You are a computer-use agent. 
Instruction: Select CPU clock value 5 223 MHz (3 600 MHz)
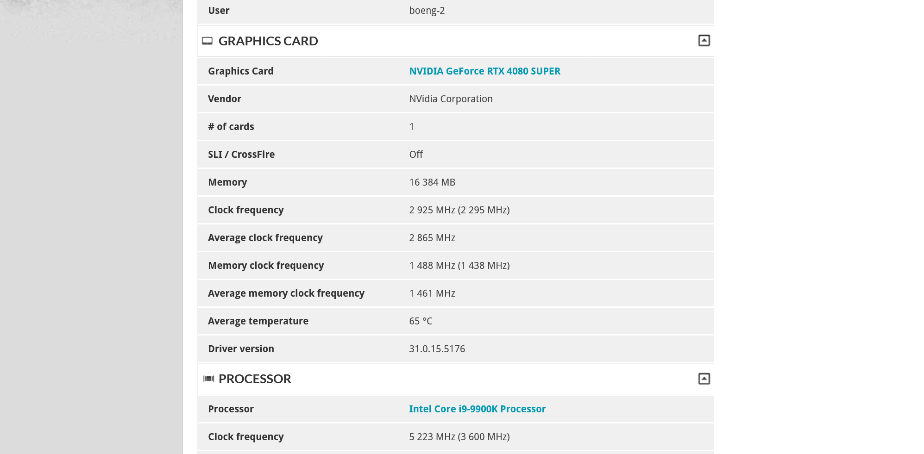point(459,437)
